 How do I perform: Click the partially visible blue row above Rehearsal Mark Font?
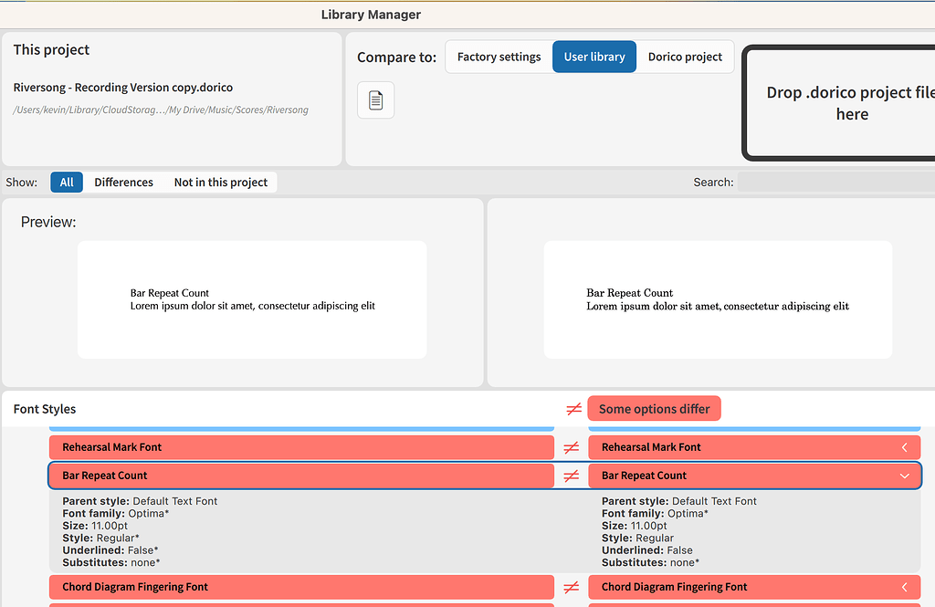pos(301,423)
